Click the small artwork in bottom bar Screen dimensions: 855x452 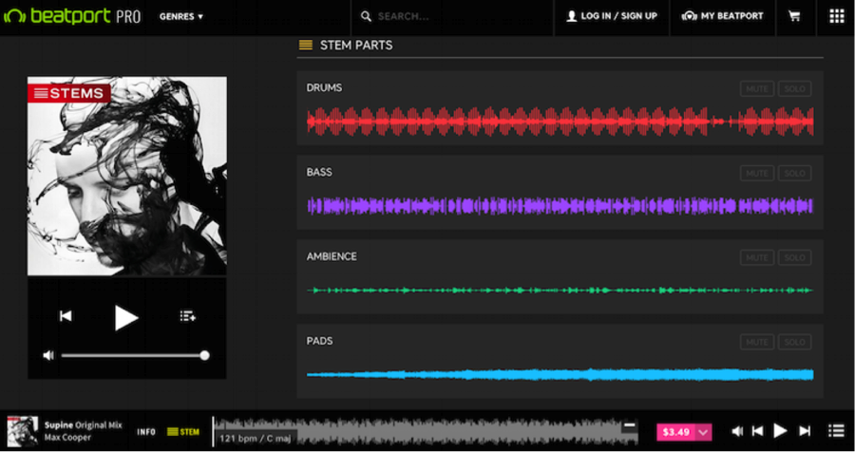pyautogui.click(x=23, y=431)
